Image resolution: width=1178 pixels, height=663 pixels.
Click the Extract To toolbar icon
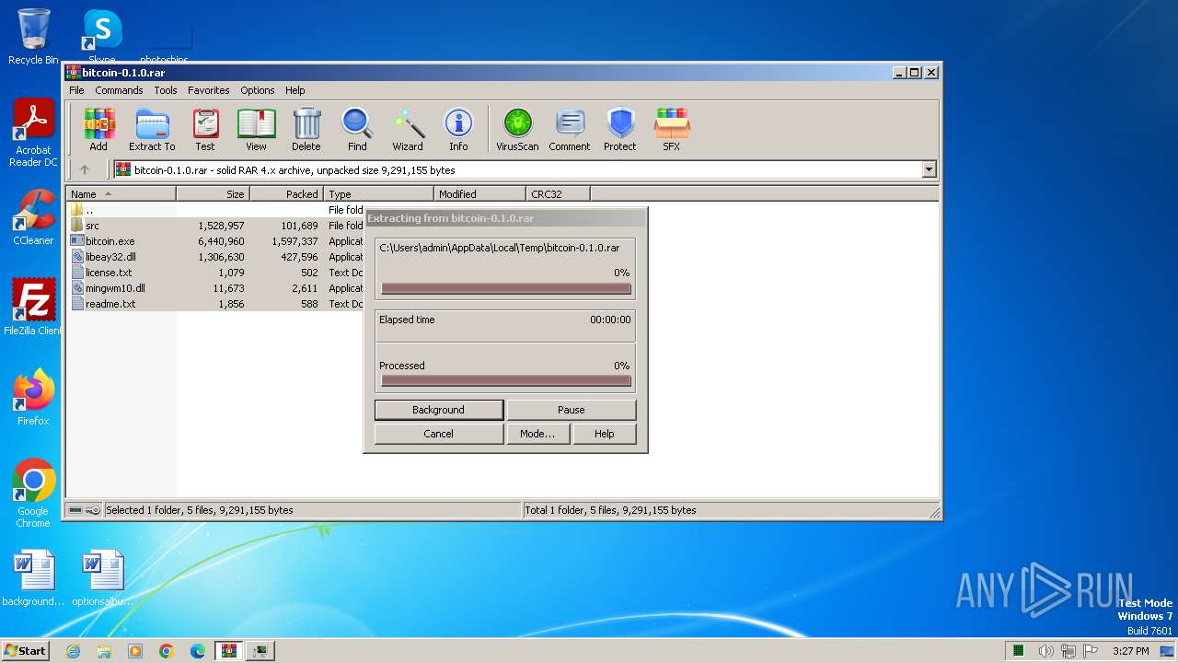coord(152,129)
